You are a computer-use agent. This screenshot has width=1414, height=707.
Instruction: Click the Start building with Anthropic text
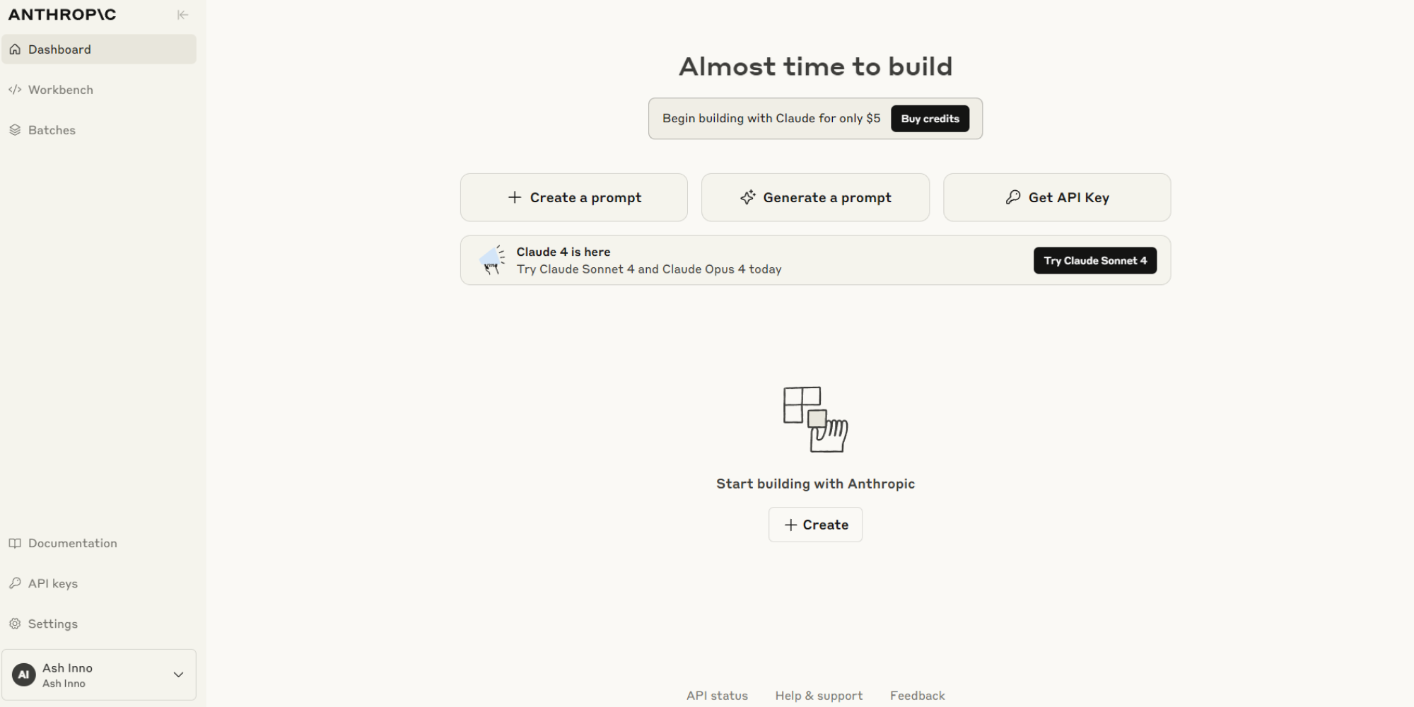click(x=815, y=484)
